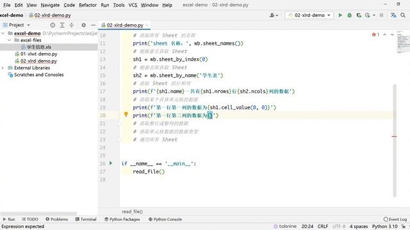Collapse the excel-files folder
Viewport: 410px width, 230px height.
(x=10, y=40)
